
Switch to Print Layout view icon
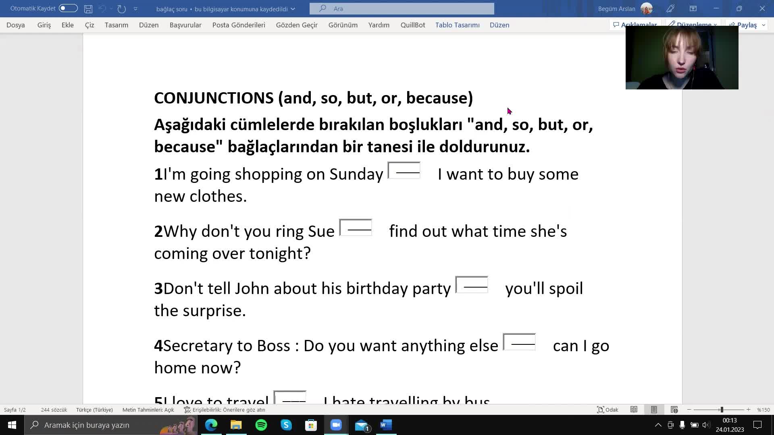pyautogui.click(x=654, y=410)
